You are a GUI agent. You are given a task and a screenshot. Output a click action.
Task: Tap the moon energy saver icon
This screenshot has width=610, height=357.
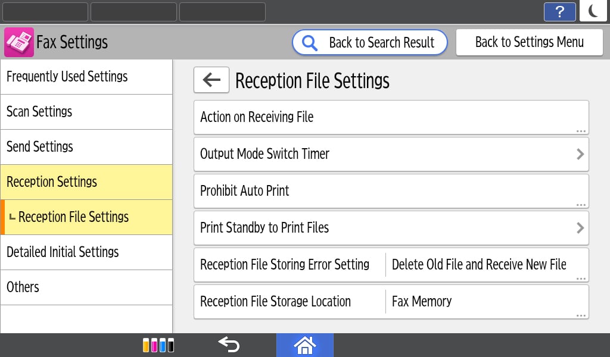593,11
